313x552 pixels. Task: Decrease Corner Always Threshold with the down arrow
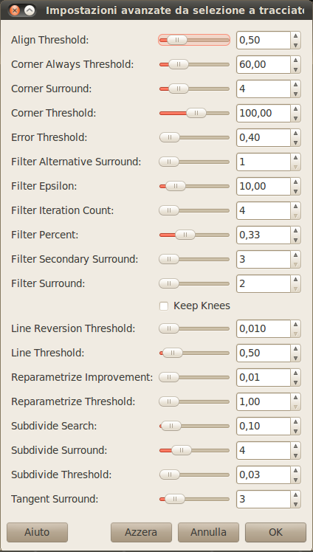coord(296,69)
